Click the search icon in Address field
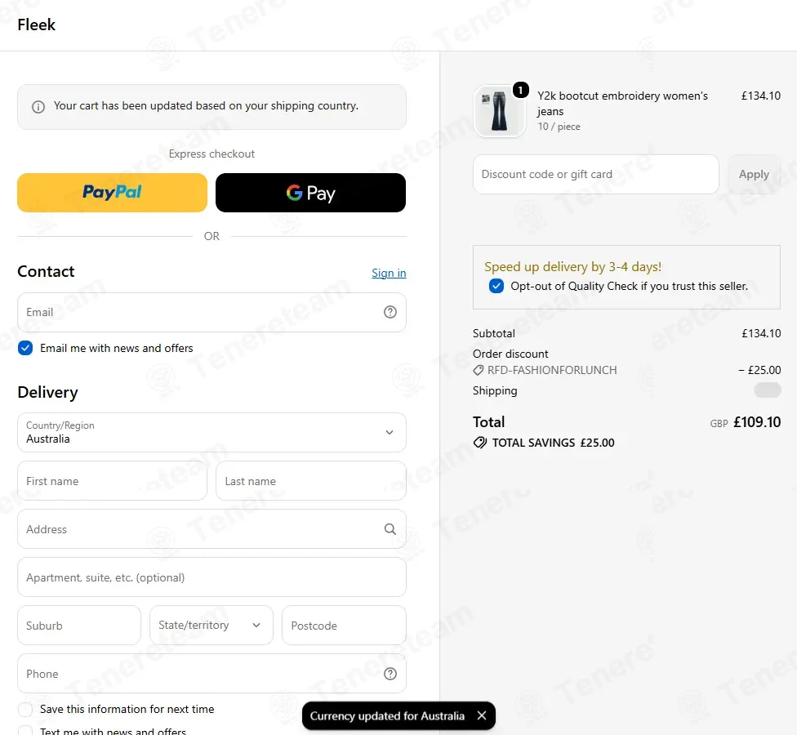This screenshot has width=797, height=735. [390, 529]
